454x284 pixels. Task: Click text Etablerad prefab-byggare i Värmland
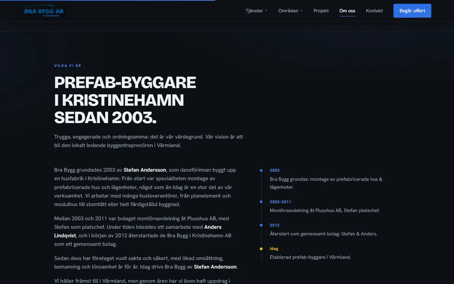click(x=310, y=257)
